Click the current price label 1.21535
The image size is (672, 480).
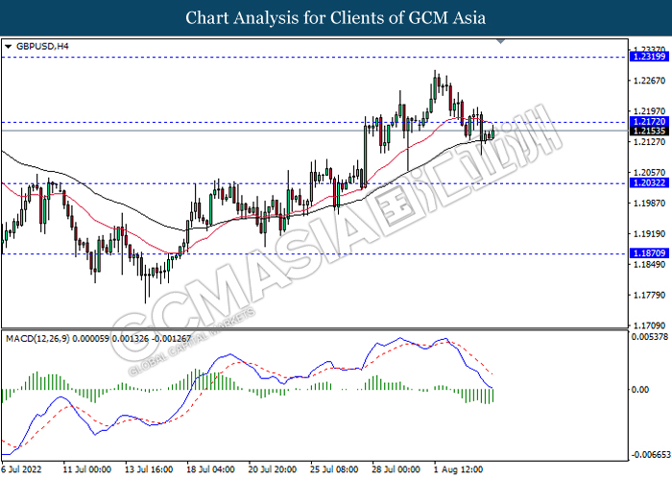[x=649, y=132]
